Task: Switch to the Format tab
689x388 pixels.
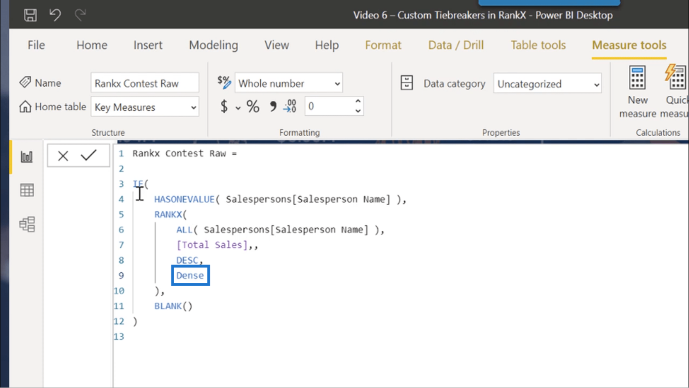Action: coord(383,45)
